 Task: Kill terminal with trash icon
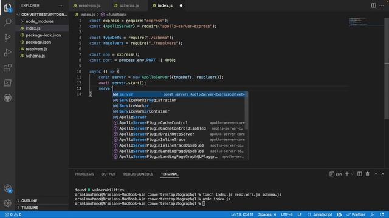pyautogui.click(x=367, y=174)
